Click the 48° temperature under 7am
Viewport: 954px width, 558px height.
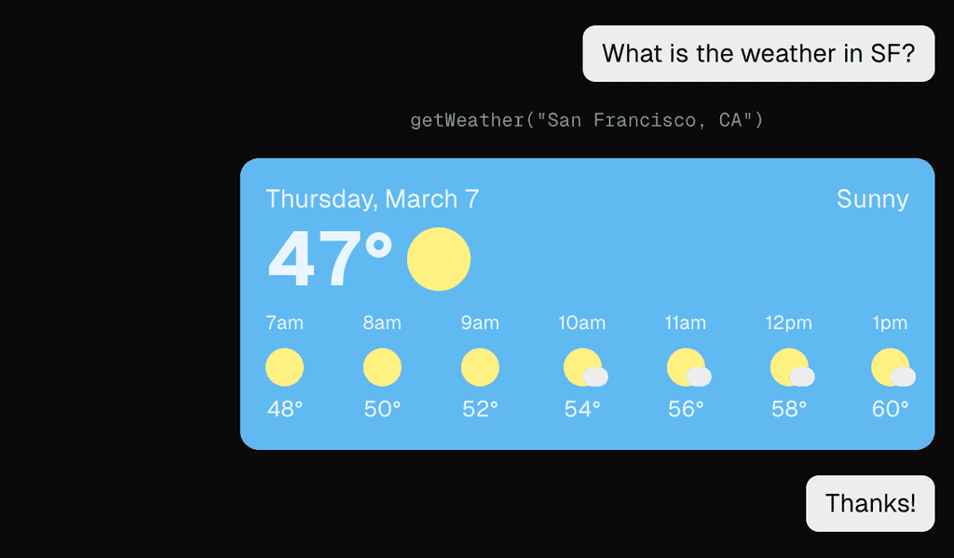click(284, 408)
